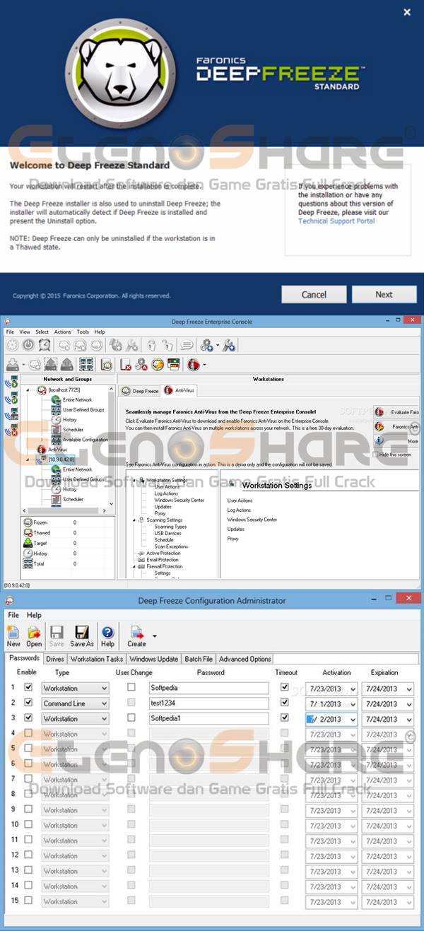The height and width of the screenshot is (931, 424).
Task: Click the Softpedia1 password field in row 3
Action: (x=209, y=719)
